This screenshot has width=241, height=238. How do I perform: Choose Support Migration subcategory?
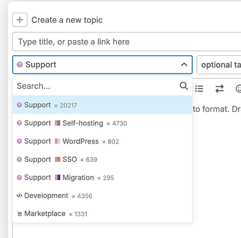click(102, 178)
